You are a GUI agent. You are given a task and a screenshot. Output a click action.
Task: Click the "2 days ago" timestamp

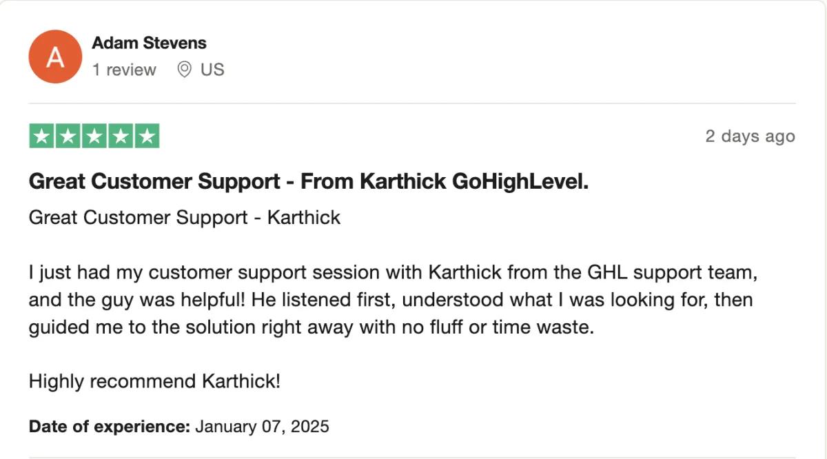(751, 136)
